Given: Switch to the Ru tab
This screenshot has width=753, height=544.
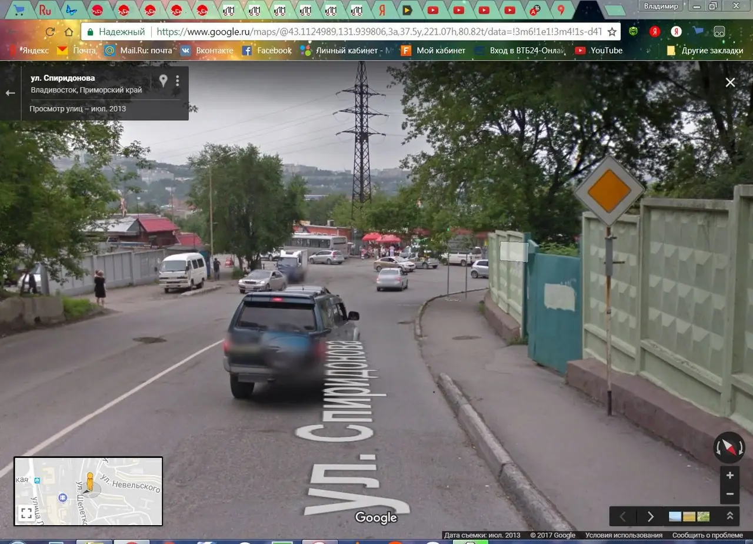Looking at the screenshot, I should [x=45, y=9].
